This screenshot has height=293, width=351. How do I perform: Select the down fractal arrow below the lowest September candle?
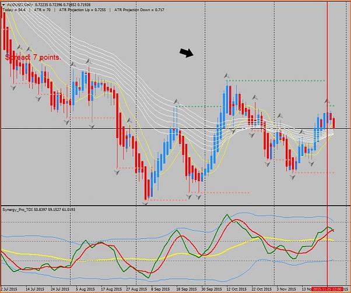pos(145,203)
